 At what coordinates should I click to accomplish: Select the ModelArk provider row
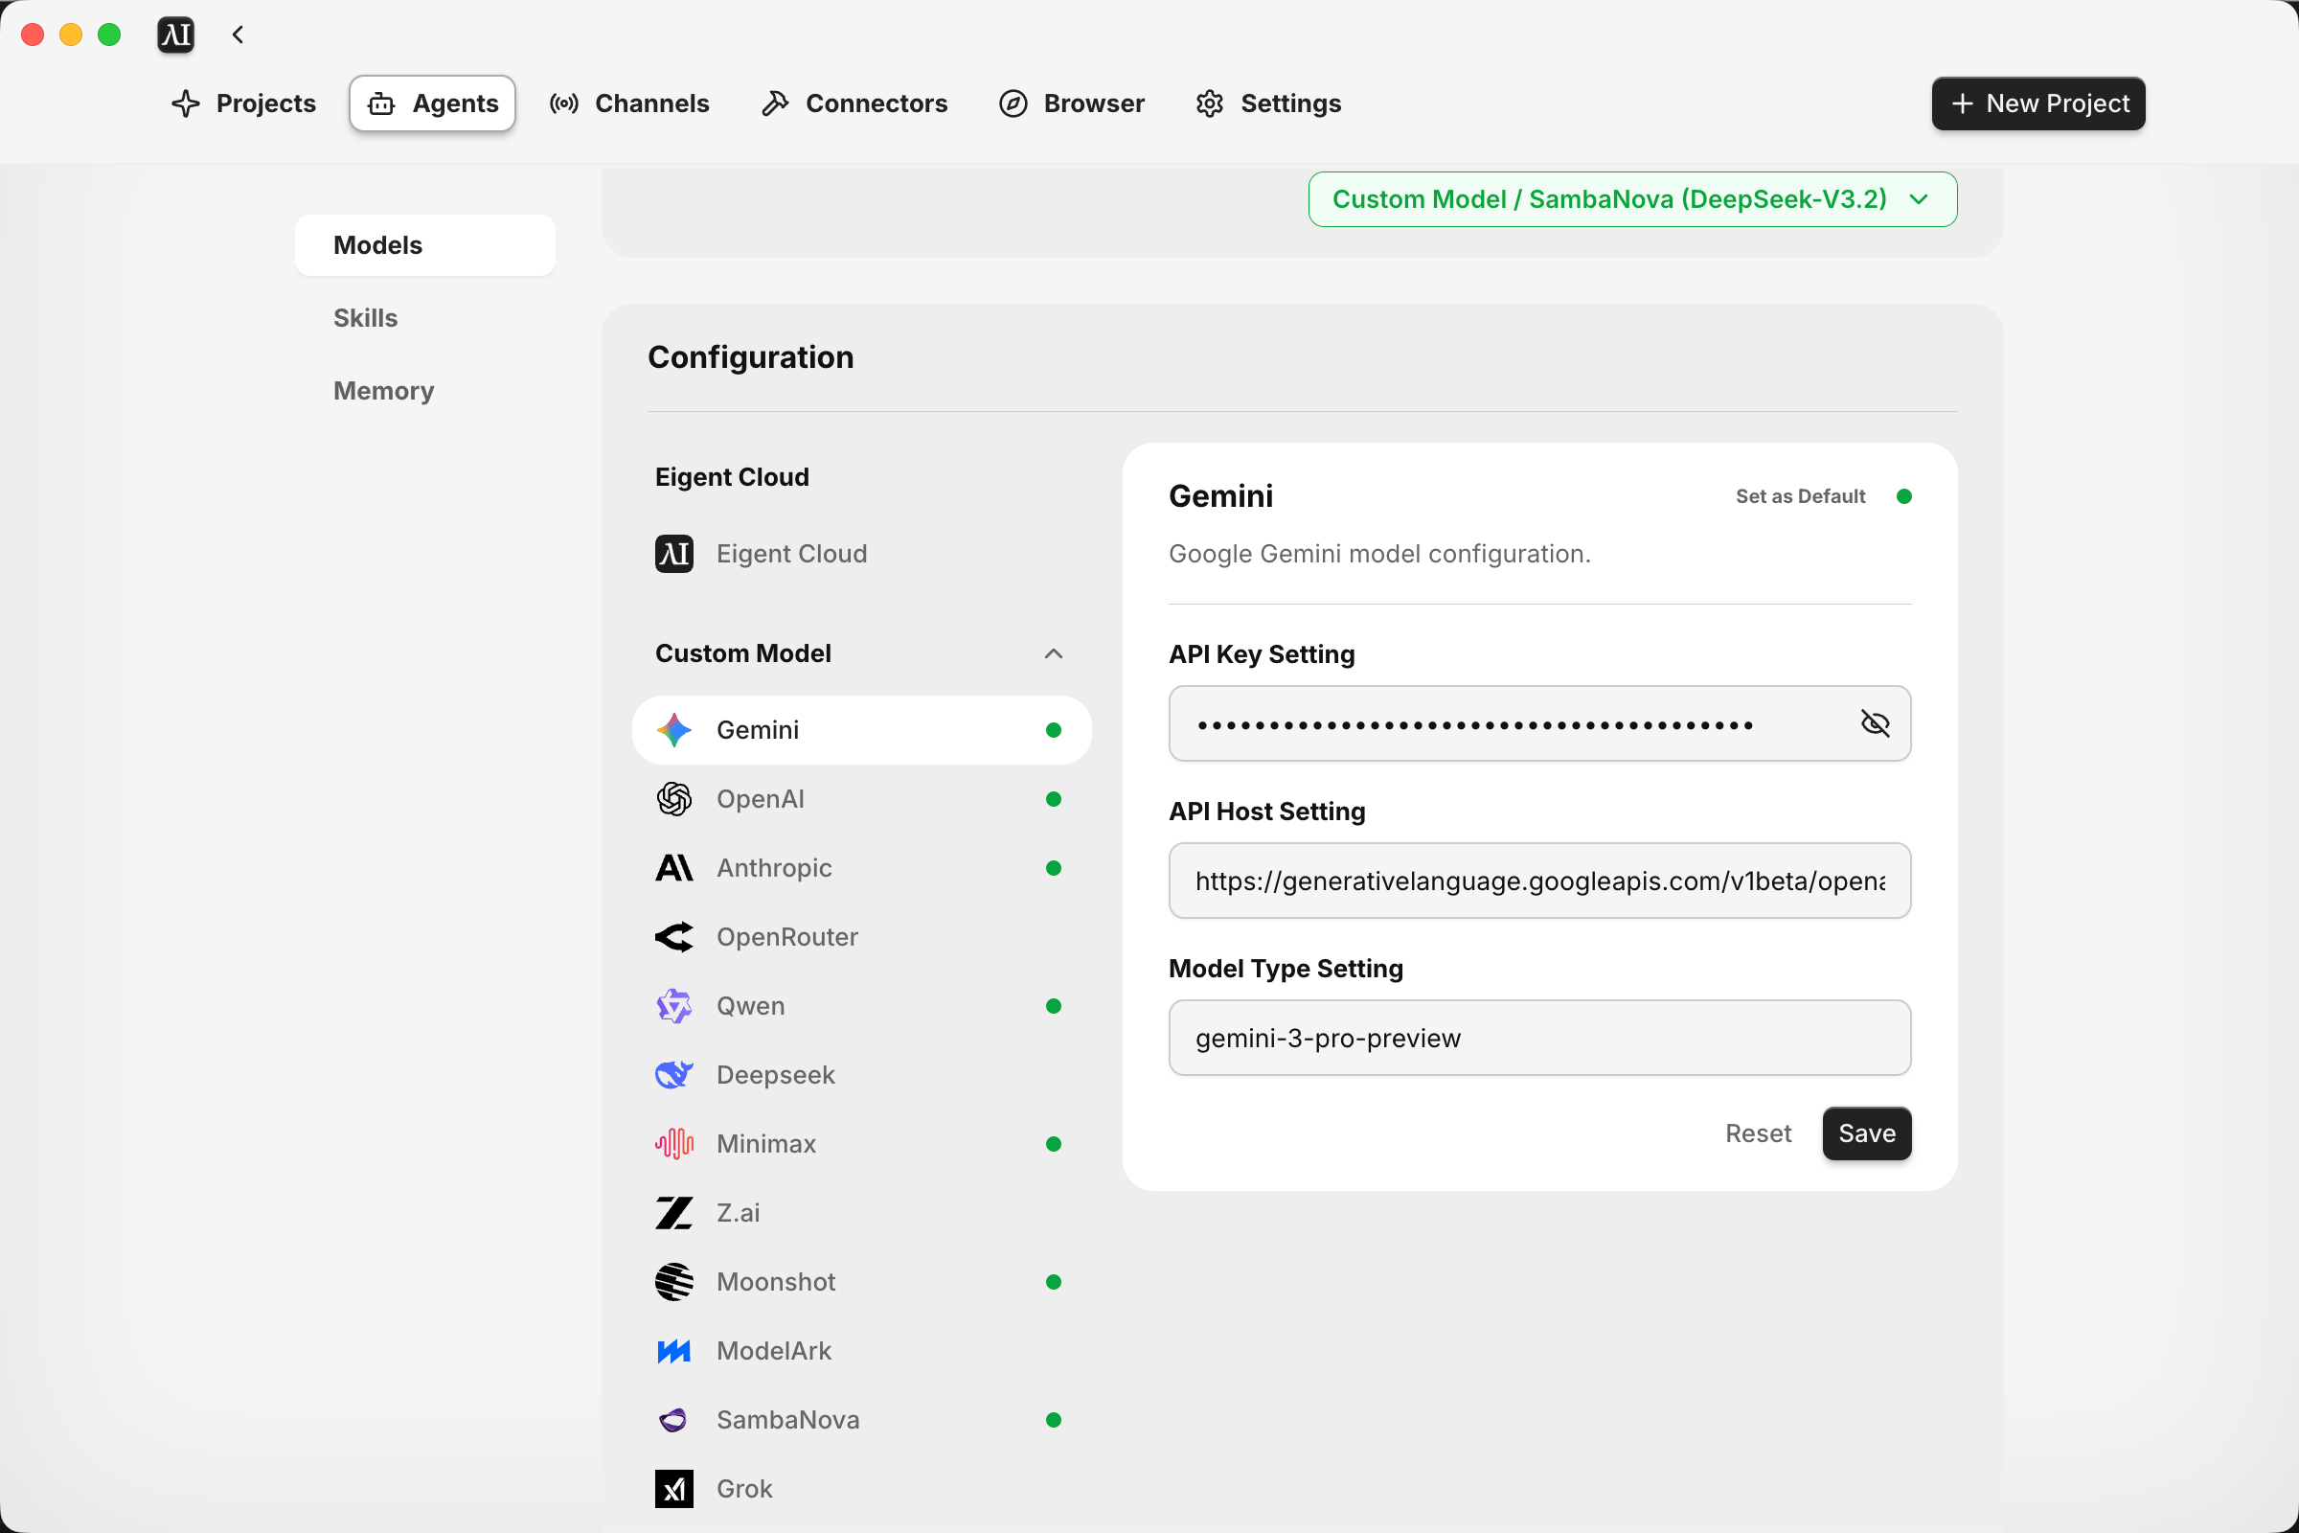pos(862,1351)
